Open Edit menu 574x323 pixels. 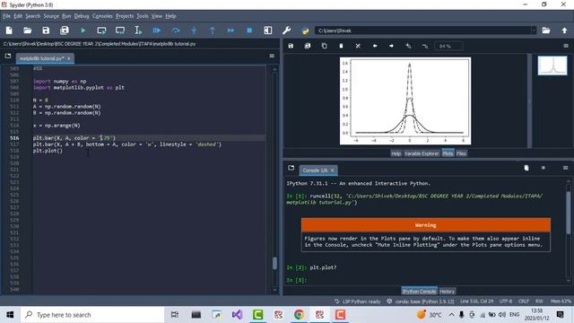[18, 16]
